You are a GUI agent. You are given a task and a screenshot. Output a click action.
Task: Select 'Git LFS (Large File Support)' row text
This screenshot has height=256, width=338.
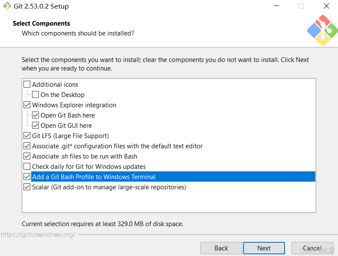71,136
